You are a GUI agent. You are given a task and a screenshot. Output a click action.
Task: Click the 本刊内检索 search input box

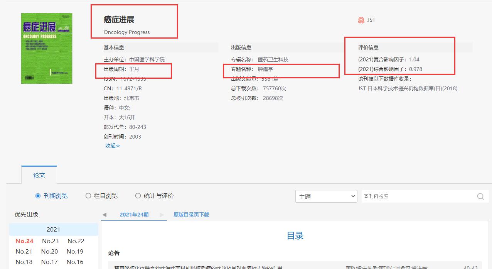(416, 196)
